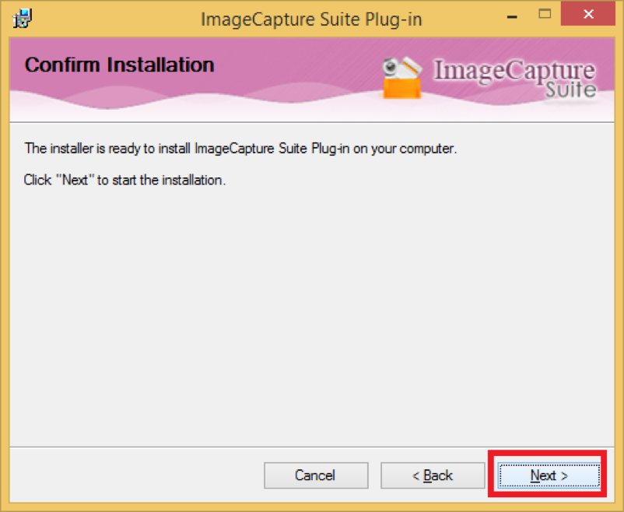Screen dimensions: 624x512
Task: Click the 'Click "Next" to start' instruction text
Action: 124,180
